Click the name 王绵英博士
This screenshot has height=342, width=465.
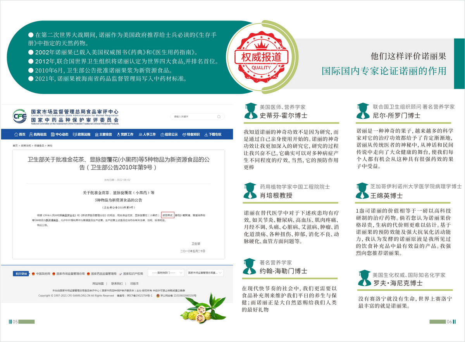386,196
